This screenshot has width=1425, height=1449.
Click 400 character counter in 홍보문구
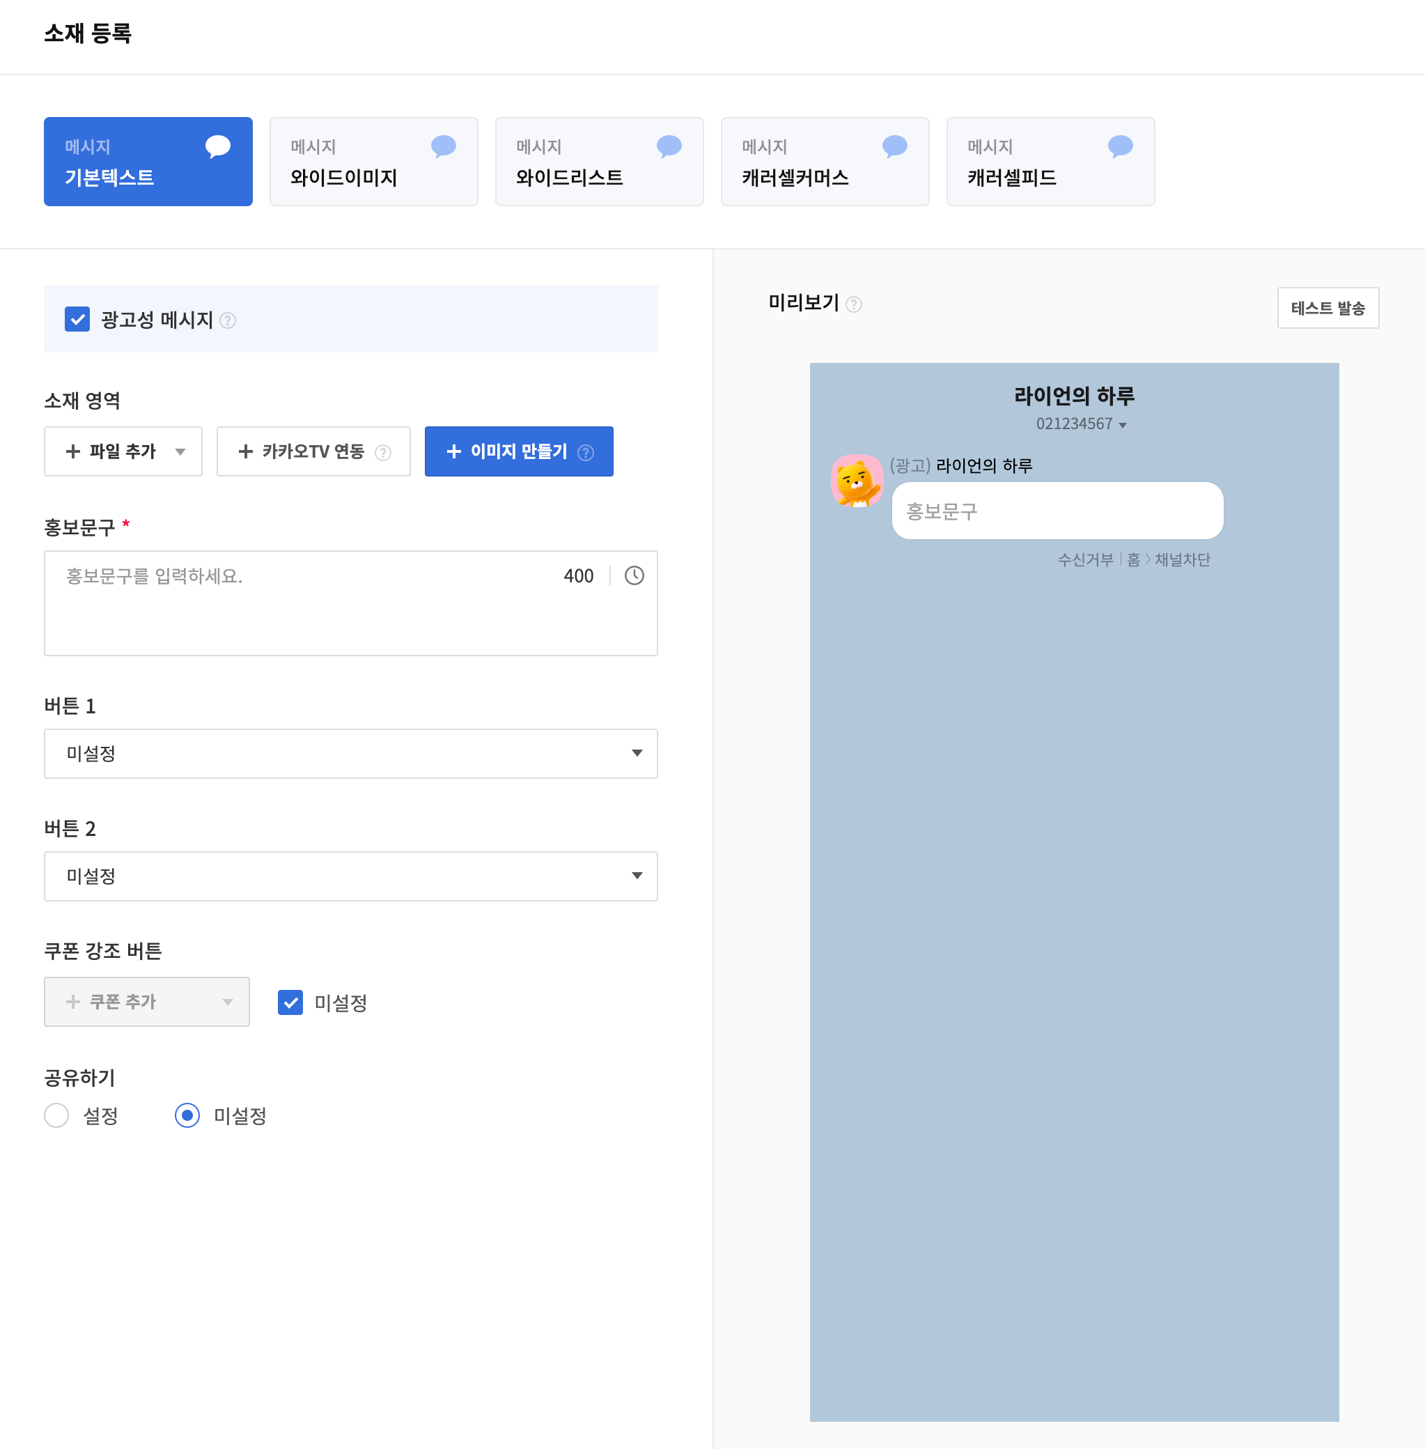pyautogui.click(x=579, y=575)
